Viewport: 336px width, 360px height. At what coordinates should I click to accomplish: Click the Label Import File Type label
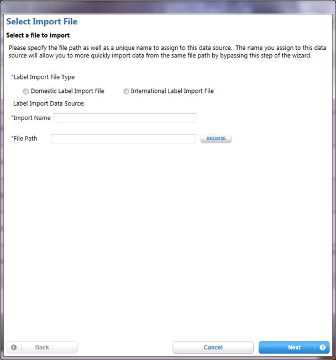point(43,77)
